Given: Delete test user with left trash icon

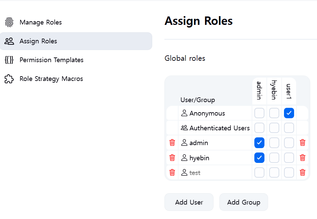Looking at the screenshot, I should (x=172, y=173).
